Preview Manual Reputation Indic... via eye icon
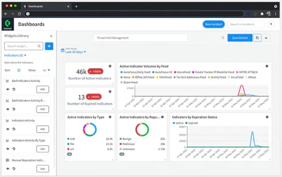Viewport: 282px width, 177px height. click(8, 169)
